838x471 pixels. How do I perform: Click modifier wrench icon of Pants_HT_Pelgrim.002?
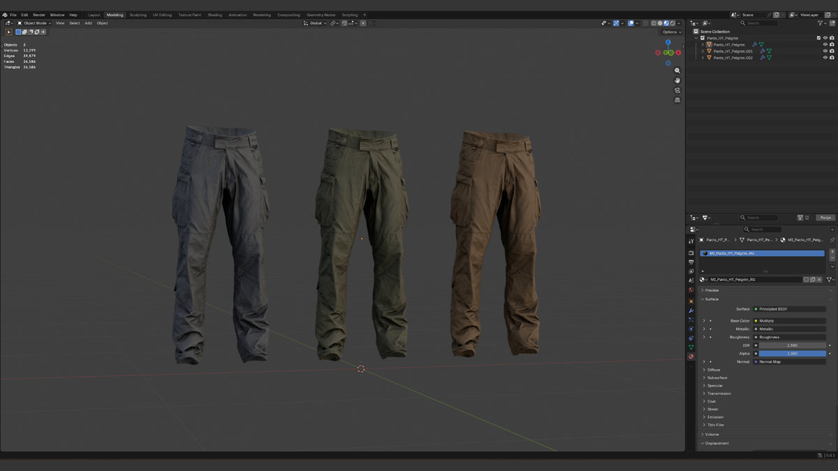coord(763,58)
